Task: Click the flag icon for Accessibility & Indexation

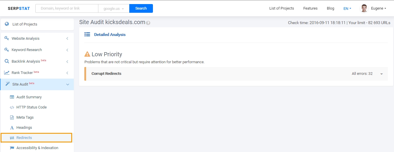Action: click(12, 148)
